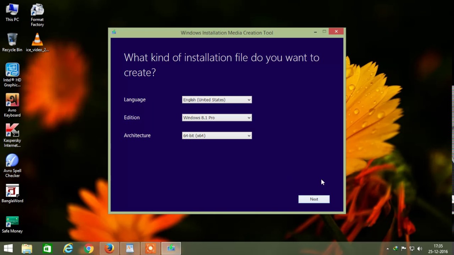Select the Format Factory desktop icon
This screenshot has height=255, width=454.
click(37, 15)
